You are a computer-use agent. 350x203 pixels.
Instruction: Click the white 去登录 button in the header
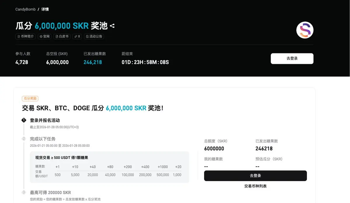coord(292,58)
